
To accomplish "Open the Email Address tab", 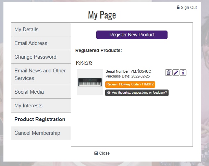I will [x=41, y=43].
